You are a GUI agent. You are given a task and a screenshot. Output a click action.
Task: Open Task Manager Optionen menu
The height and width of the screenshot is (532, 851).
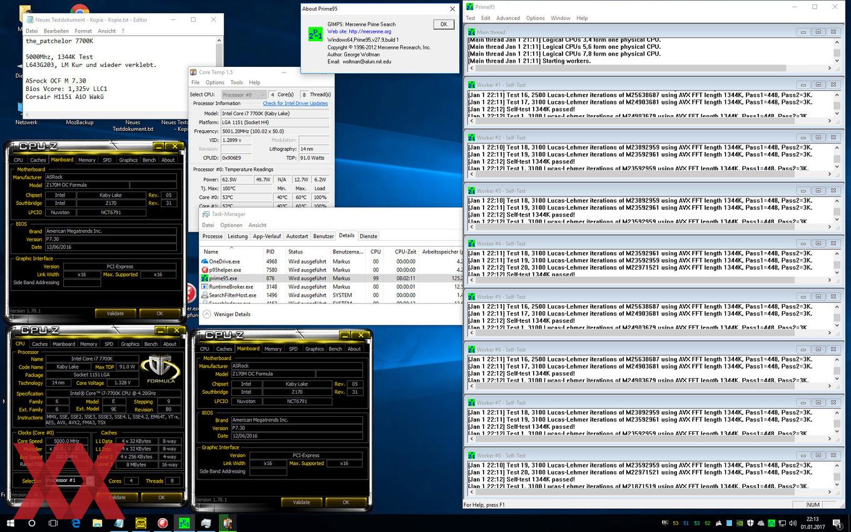[x=231, y=225]
